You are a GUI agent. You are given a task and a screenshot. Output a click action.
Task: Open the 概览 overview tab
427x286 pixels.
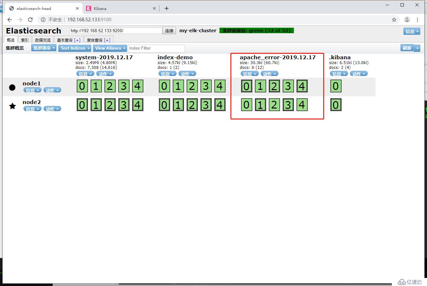tap(11, 40)
